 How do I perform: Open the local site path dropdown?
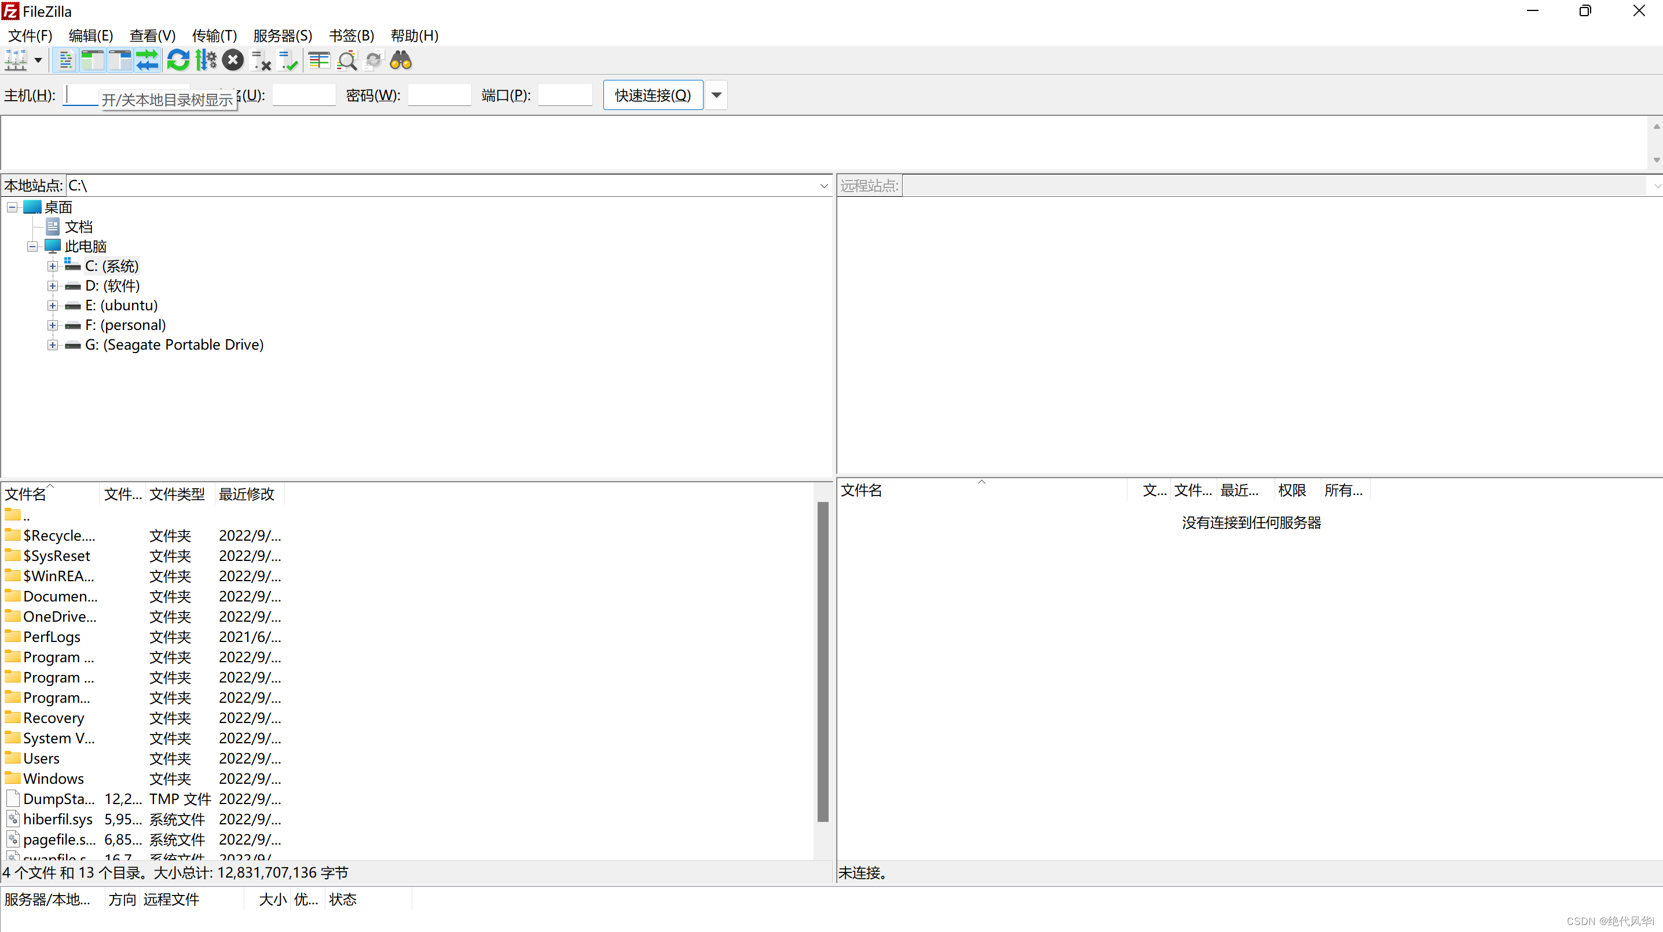coord(824,186)
